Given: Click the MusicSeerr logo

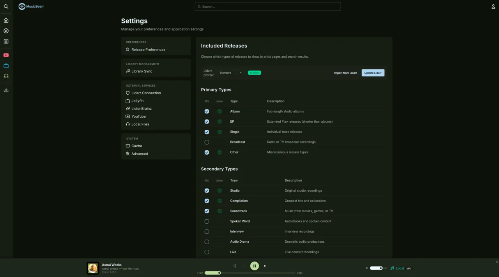Looking at the screenshot, I should (x=31, y=6).
